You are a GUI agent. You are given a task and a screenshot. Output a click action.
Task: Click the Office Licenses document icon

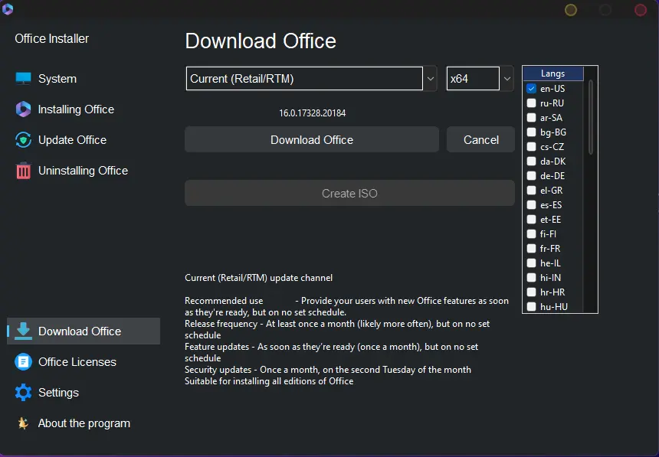pyautogui.click(x=23, y=361)
